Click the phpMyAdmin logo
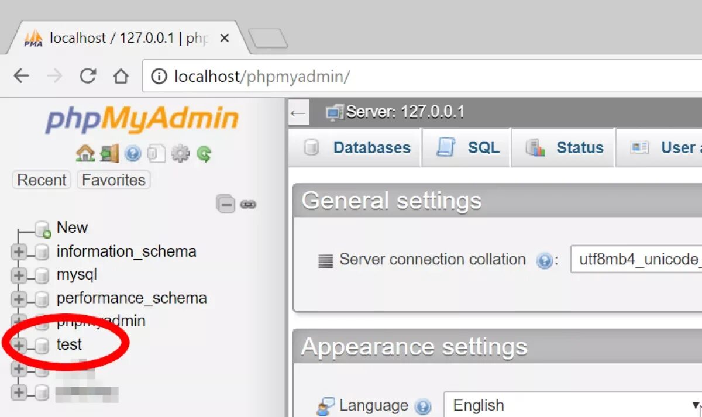Screen dimensions: 702x417 point(142,120)
